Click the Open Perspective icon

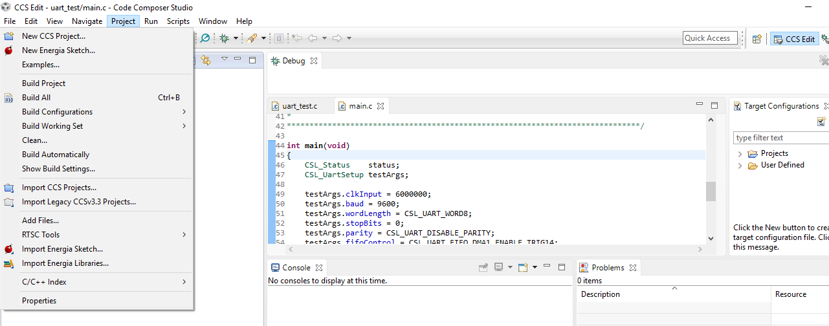757,39
